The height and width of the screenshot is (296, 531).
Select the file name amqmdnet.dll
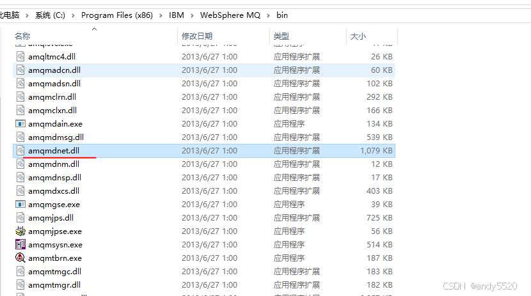[x=54, y=150]
